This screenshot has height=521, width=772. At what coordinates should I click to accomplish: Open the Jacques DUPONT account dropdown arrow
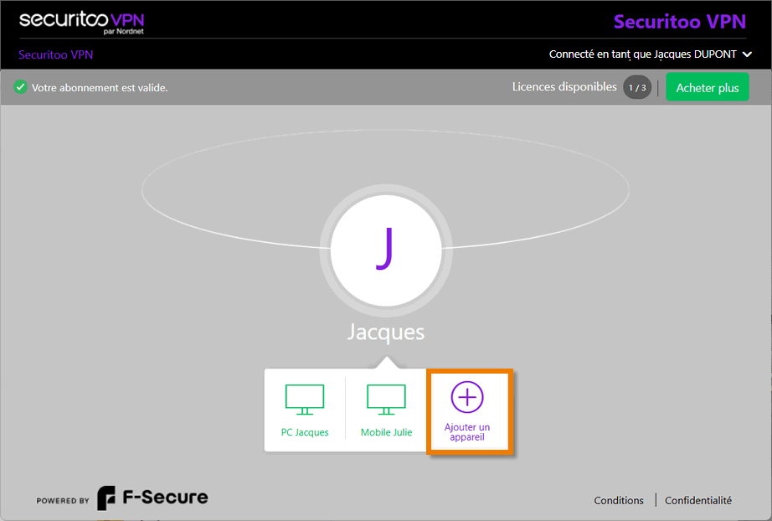point(747,54)
